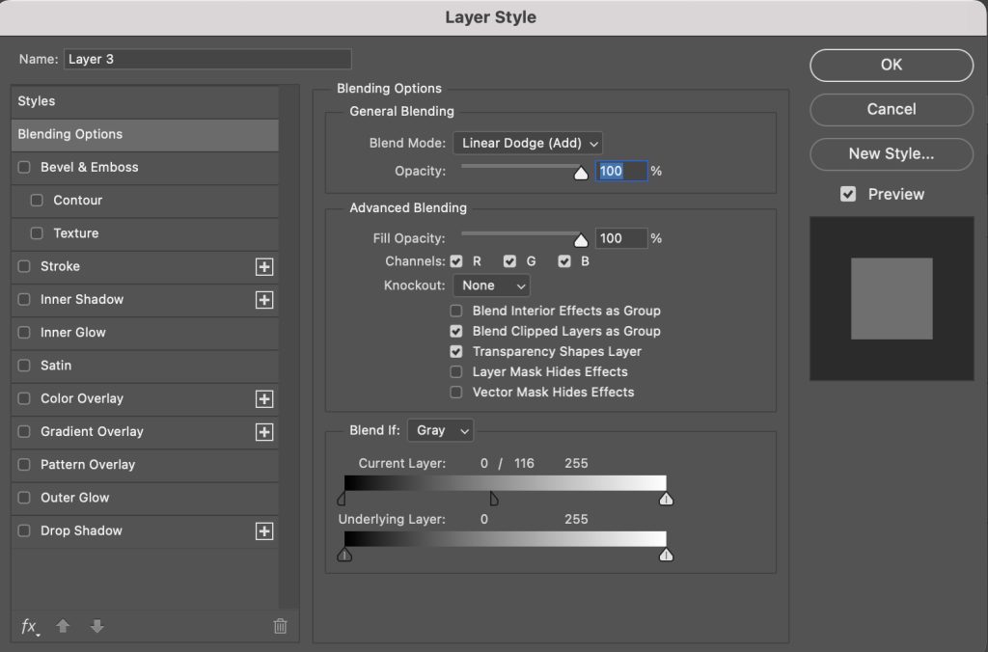This screenshot has height=652, width=988.
Task: Open the Blend If channel dropdown
Action: [440, 431]
